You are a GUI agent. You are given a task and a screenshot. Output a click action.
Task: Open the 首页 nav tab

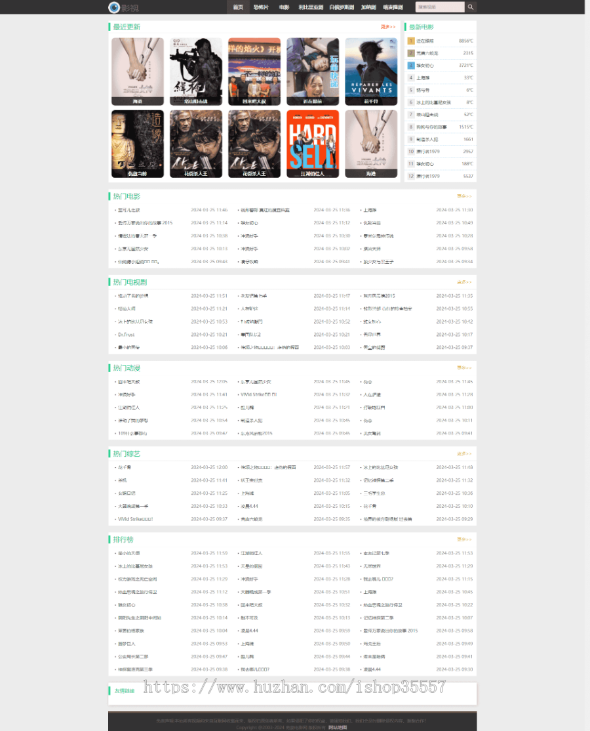click(238, 7)
